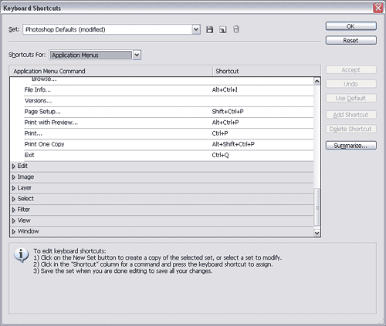Expand the Edit menu commands
Screen dimensions: 386x326
point(14,166)
